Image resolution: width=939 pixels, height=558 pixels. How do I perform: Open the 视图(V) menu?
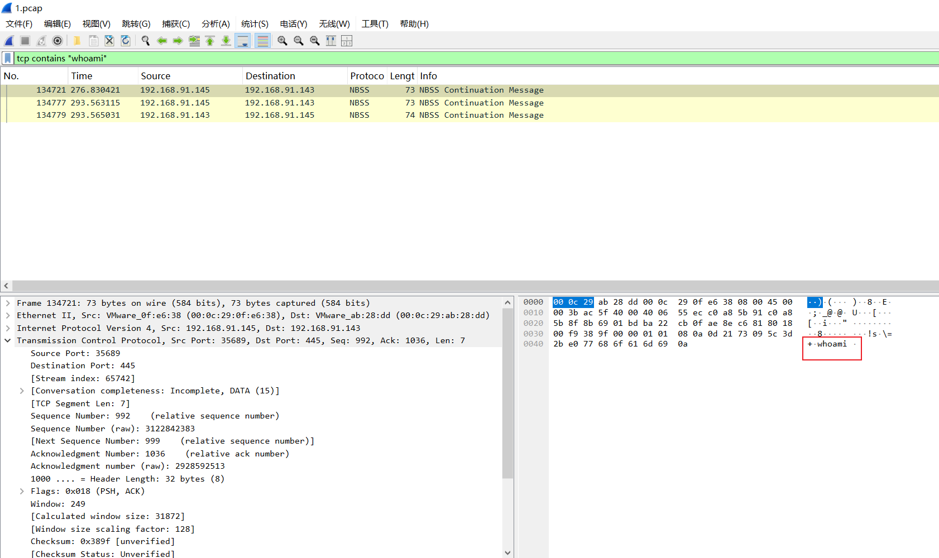(97, 24)
